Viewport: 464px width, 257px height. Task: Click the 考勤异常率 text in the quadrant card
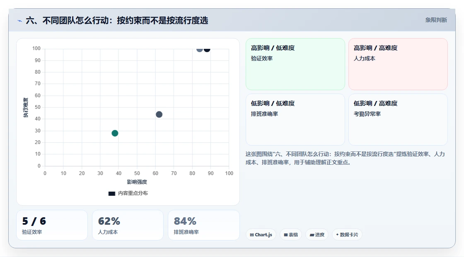367,114
